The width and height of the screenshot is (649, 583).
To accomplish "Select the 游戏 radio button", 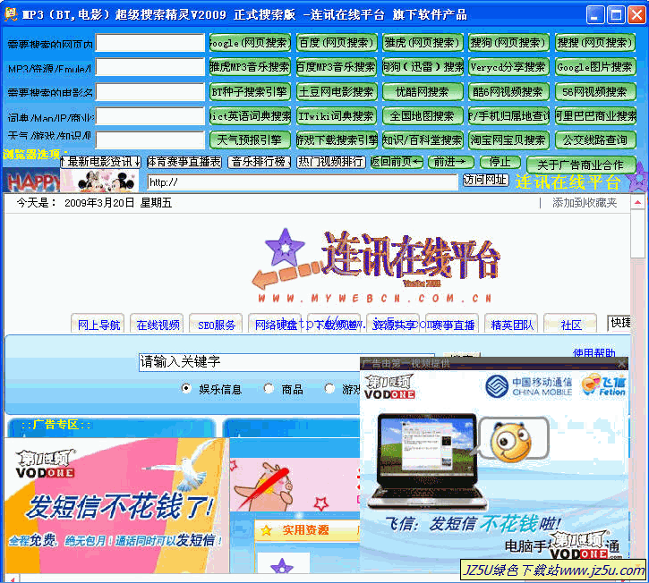I will [329, 389].
